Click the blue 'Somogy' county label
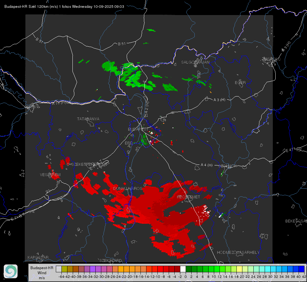 click(x=63, y=231)
